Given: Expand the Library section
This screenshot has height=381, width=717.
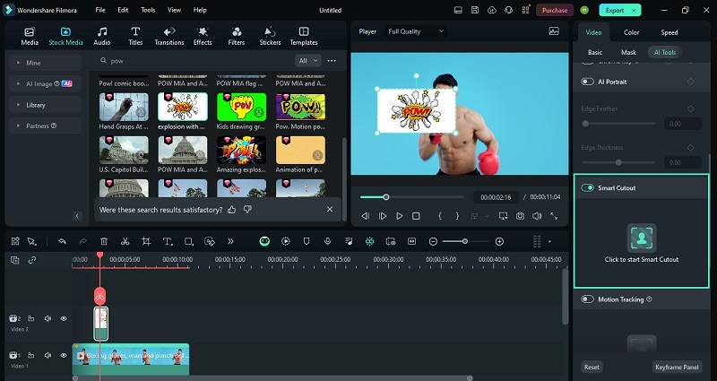Looking at the screenshot, I should tap(46, 105).
